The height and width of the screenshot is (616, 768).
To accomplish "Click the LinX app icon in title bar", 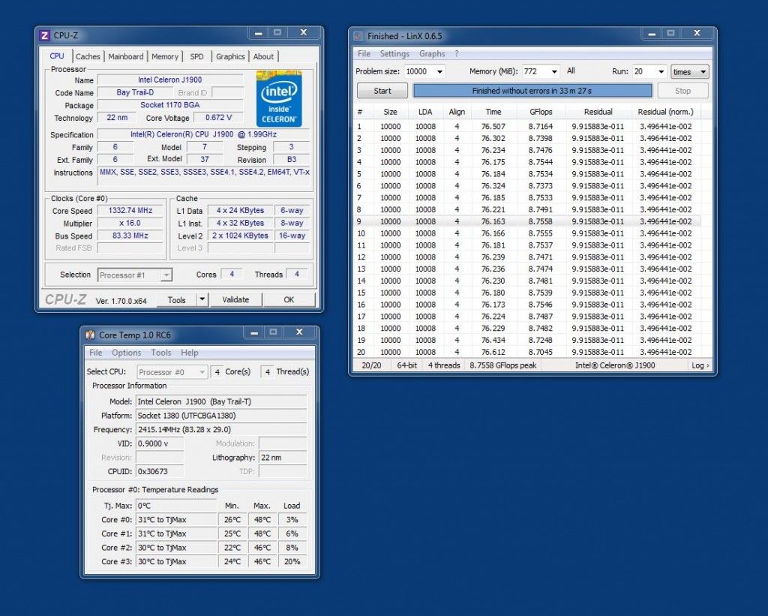I will coord(358,36).
